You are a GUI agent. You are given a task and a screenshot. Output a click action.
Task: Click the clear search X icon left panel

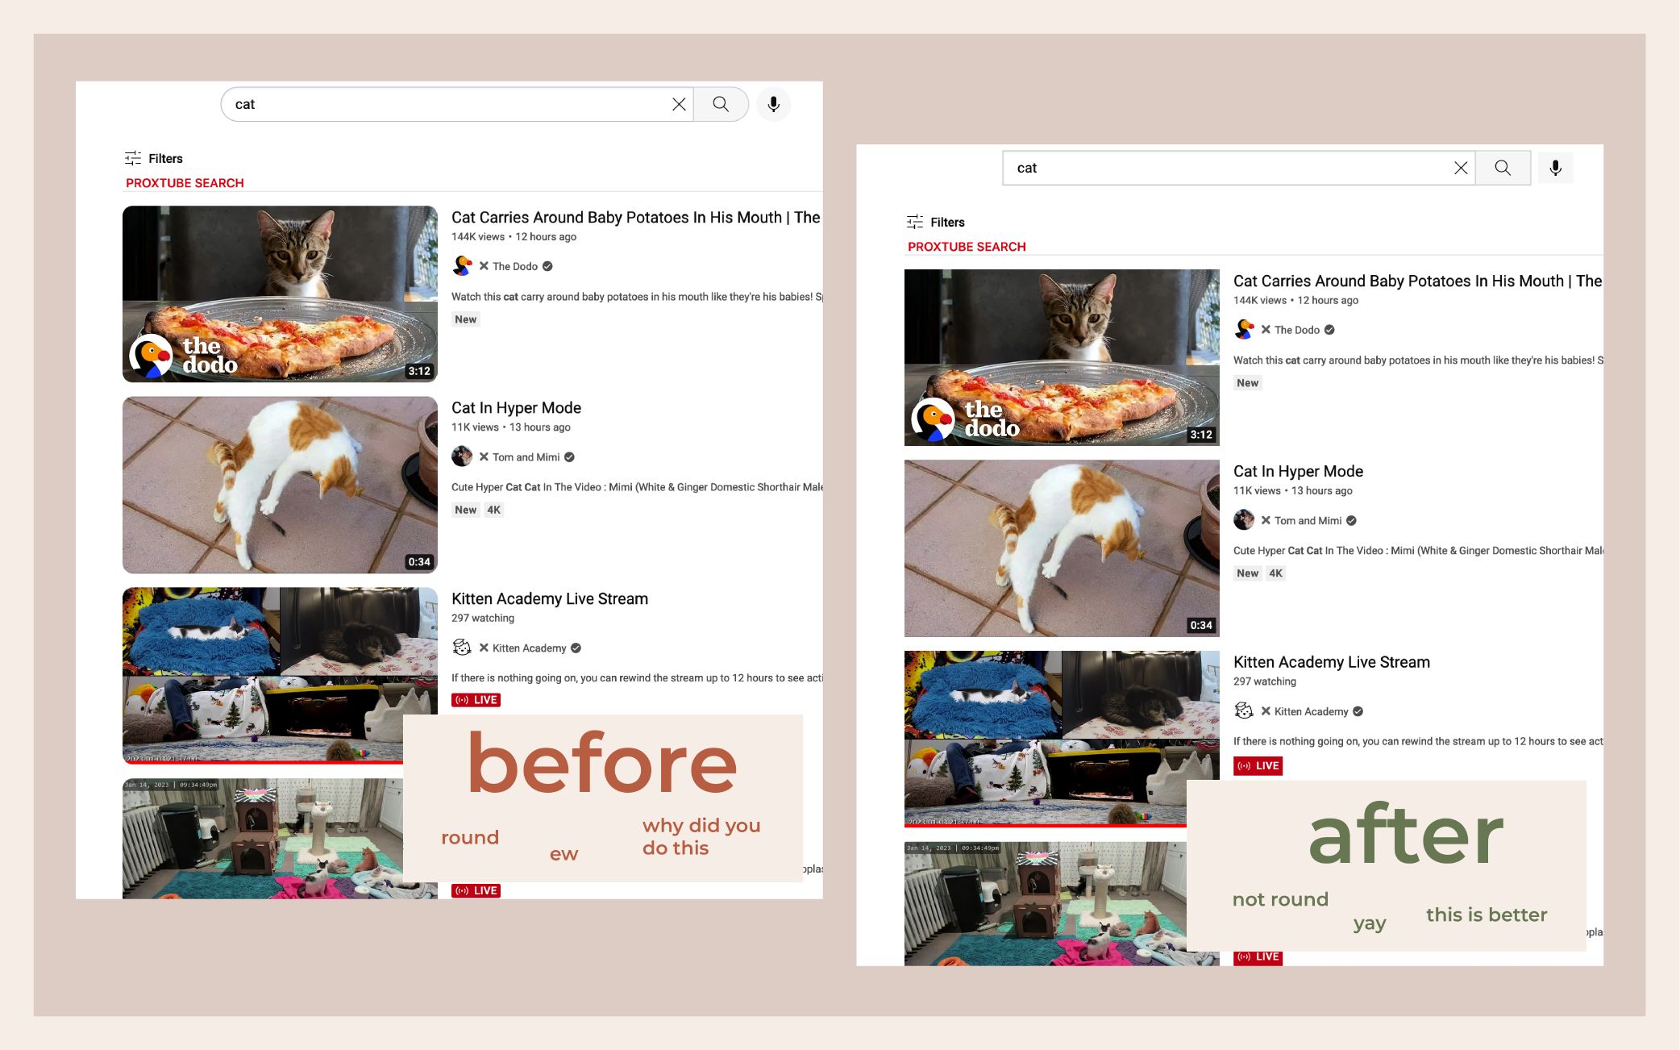click(678, 103)
